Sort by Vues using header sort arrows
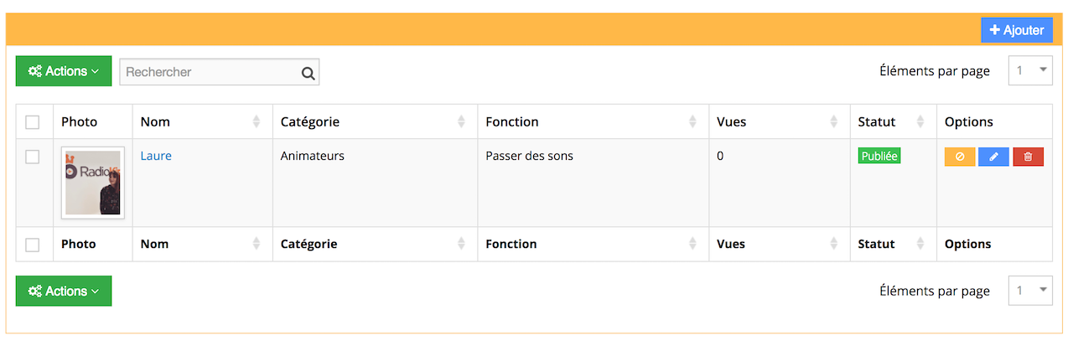Image resolution: width=1073 pixels, height=351 pixels. coord(833,121)
